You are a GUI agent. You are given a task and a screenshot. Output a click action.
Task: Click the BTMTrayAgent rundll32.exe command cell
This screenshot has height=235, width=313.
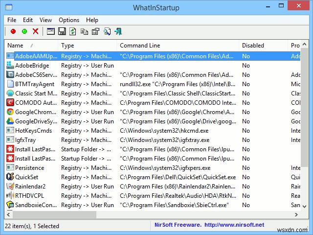[178, 84]
